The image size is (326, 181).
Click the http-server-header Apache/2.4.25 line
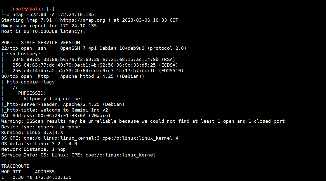[64, 104]
